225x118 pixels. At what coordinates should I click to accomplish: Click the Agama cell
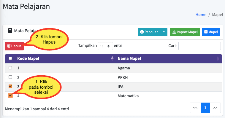coord(124,68)
